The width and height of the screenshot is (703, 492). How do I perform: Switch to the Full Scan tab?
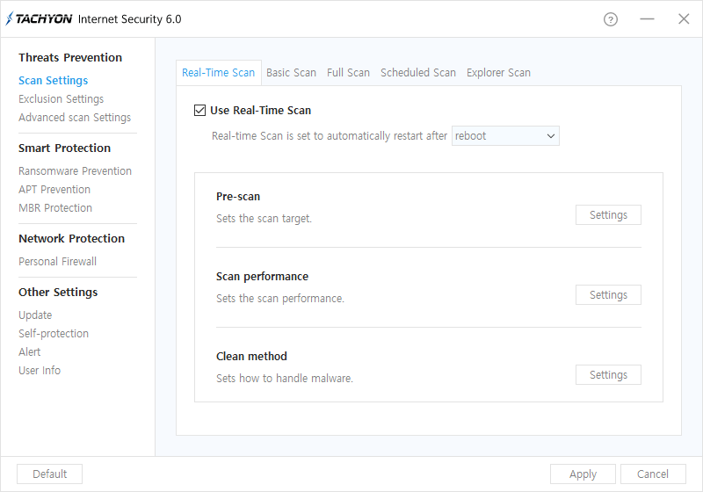(348, 73)
